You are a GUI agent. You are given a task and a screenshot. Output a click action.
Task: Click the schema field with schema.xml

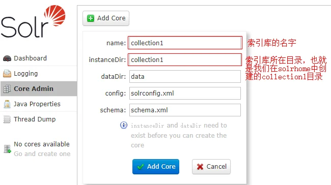tap(185, 110)
